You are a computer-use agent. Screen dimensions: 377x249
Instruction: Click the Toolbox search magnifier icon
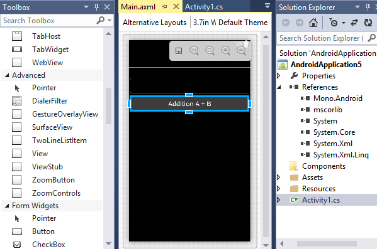101,20
